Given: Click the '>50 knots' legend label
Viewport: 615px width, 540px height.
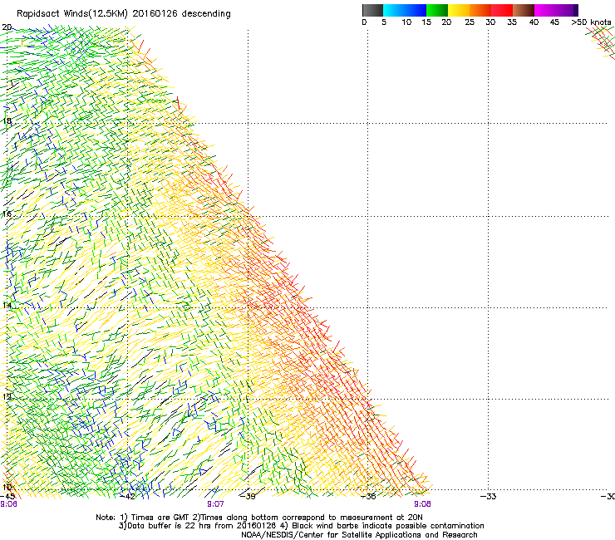Looking at the screenshot, I should 591,22.
